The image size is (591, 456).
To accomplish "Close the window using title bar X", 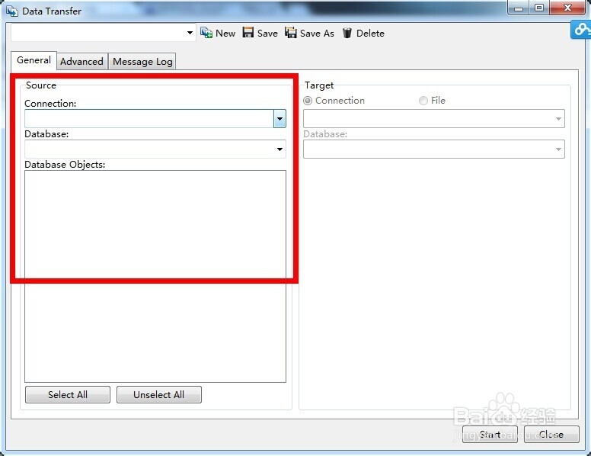I will pyautogui.click(x=568, y=8).
